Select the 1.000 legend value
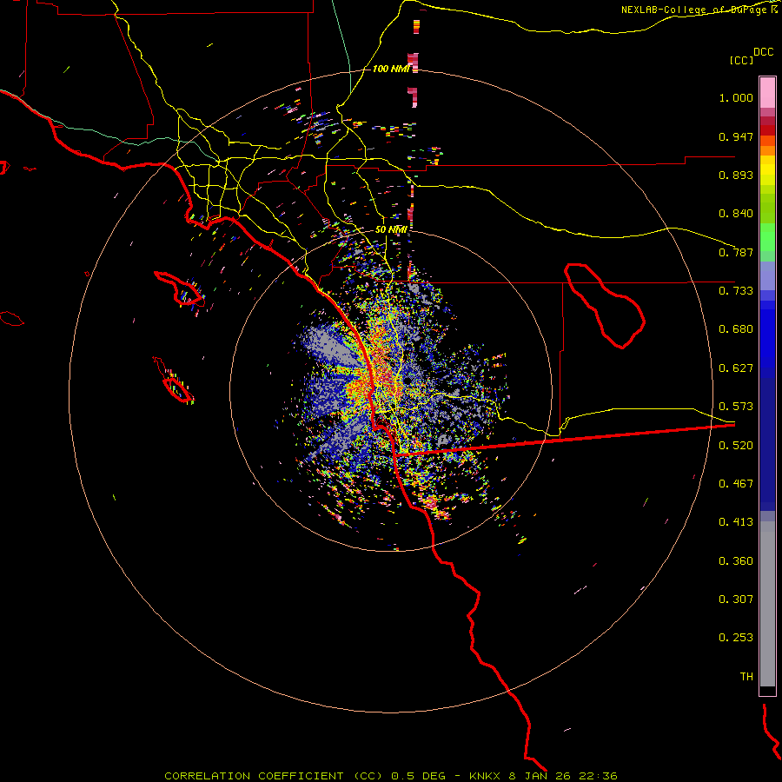Viewport: 782px width, 782px height. click(x=736, y=97)
